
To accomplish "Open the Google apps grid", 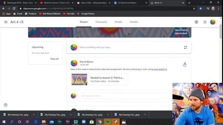I will (x=205, y=22).
